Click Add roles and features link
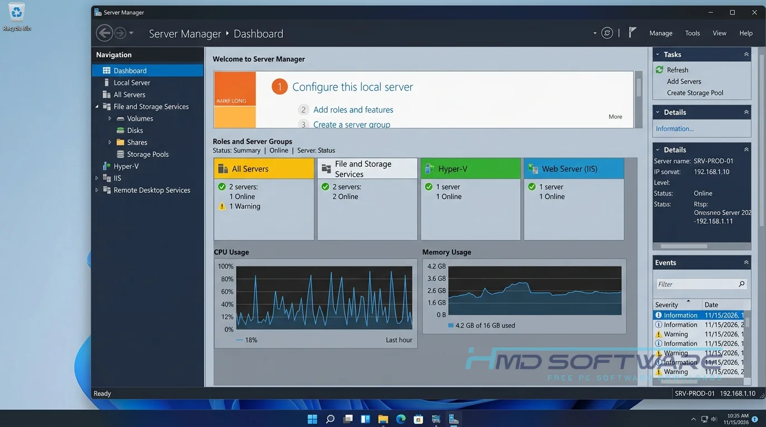 (x=353, y=110)
